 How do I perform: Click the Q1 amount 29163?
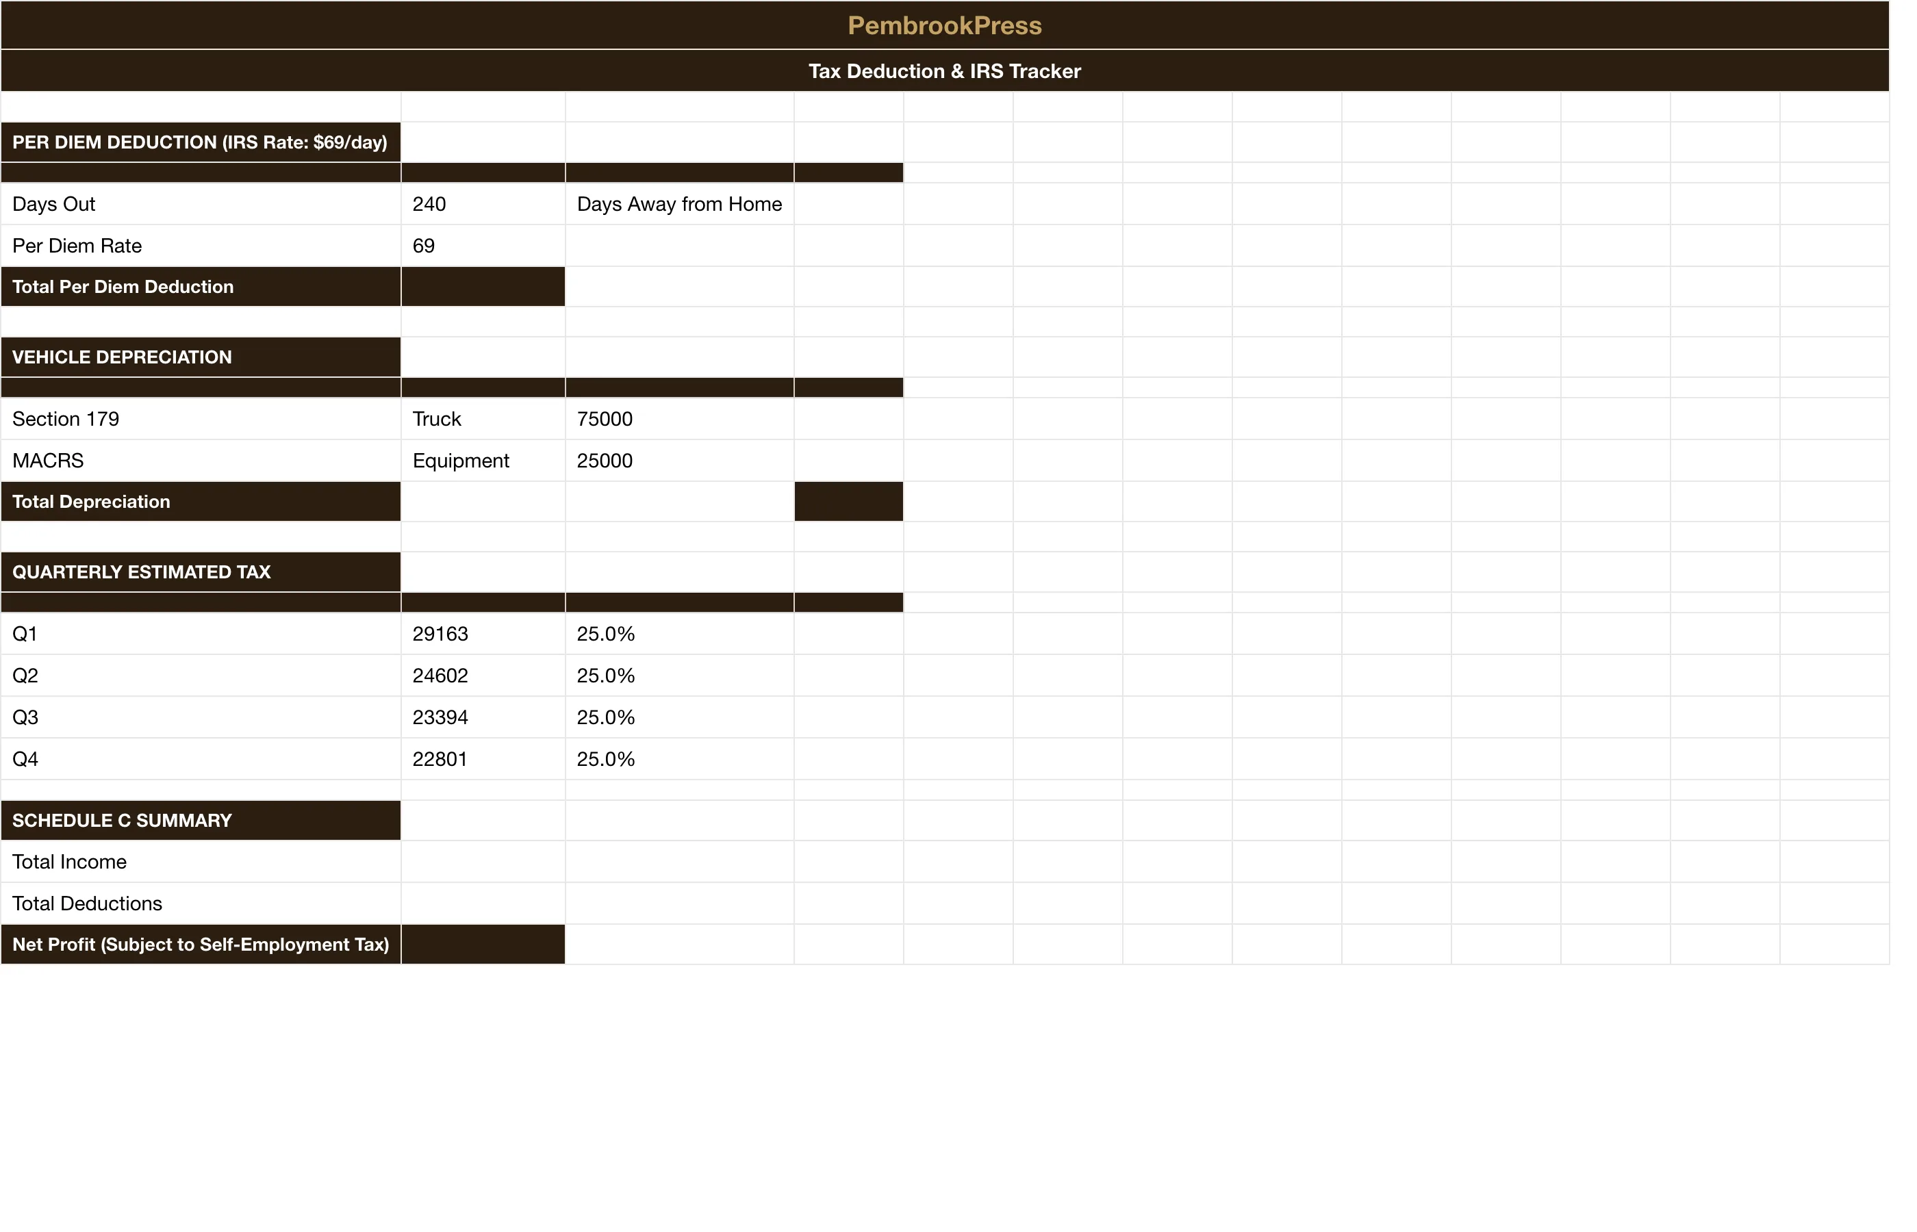click(483, 634)
